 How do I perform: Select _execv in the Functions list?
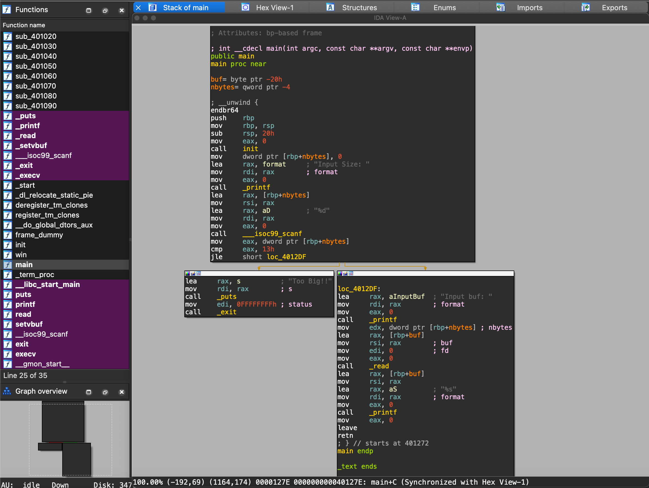pyautogui.click(x=28, y=175)
